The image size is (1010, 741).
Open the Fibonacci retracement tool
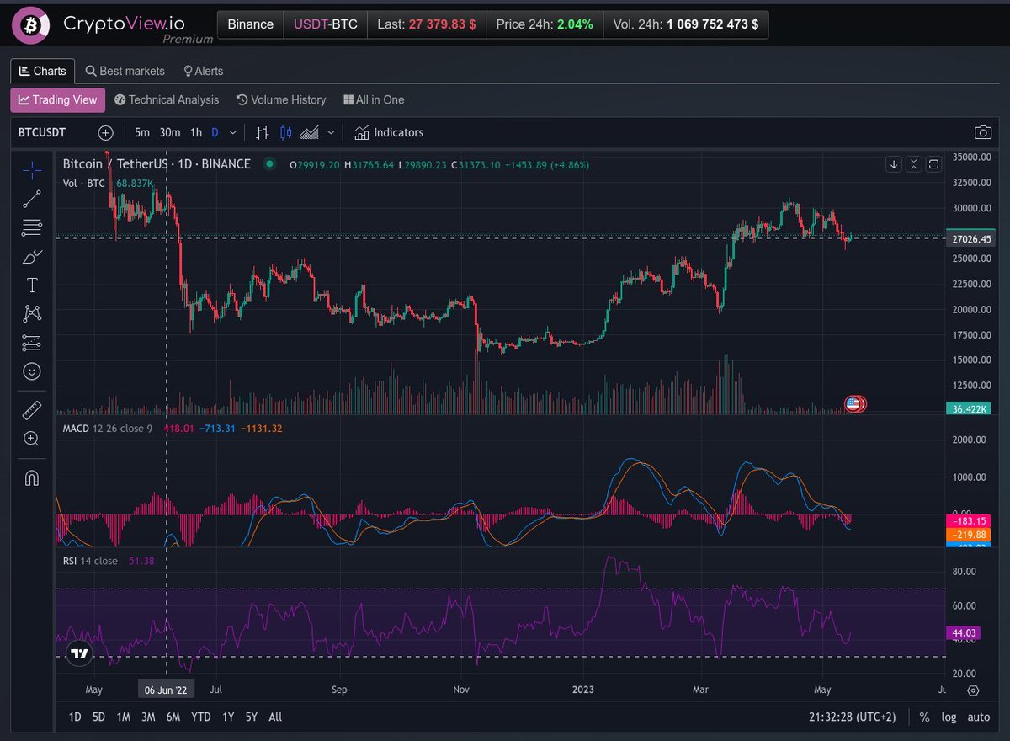pyautogui.click(x=32, y=227)
